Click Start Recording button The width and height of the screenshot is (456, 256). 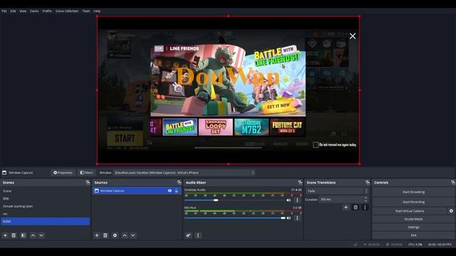[x=413, y=202]
